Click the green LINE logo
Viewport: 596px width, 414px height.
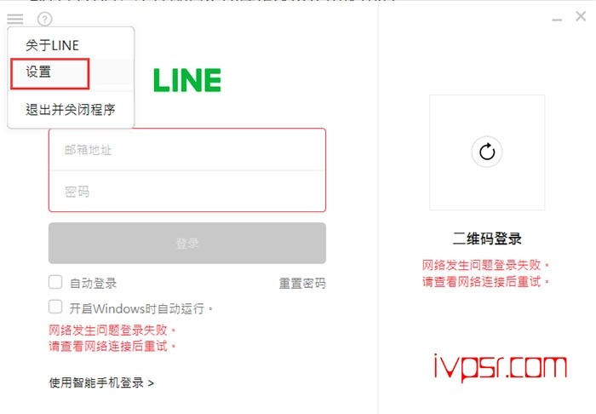187,80
